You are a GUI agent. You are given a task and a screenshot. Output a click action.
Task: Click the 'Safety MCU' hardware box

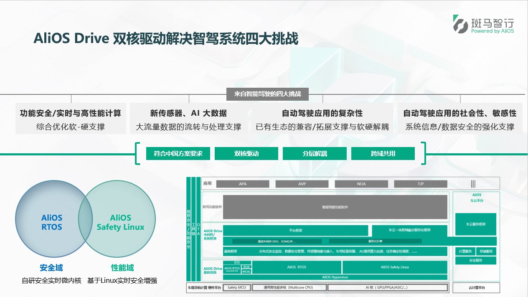tap(237, 287)
